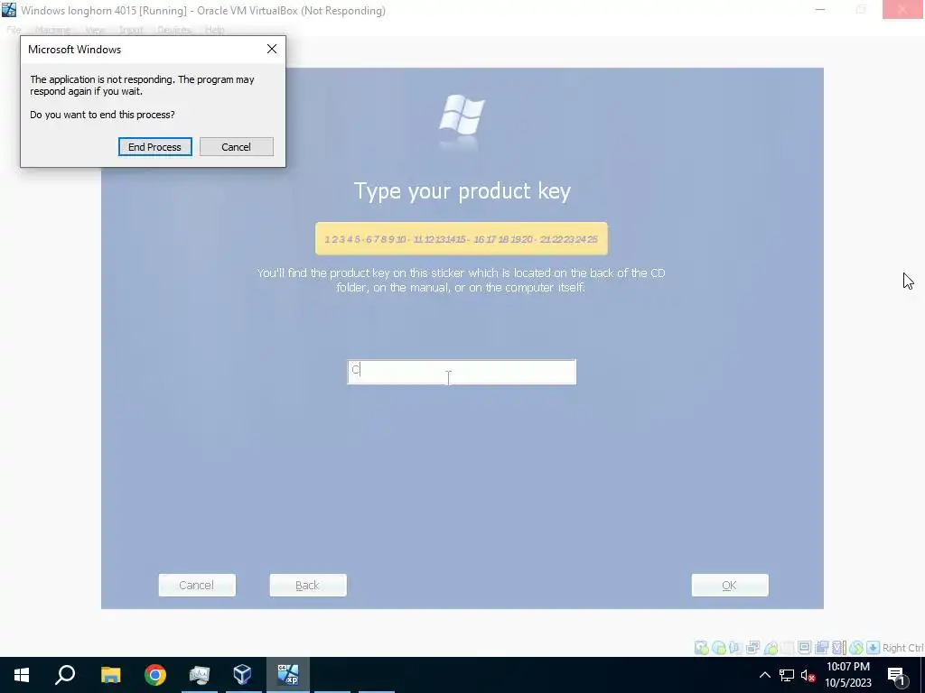Open taskbar Search
This screenshot has width=925, height=693.
[x=65, y=675]
